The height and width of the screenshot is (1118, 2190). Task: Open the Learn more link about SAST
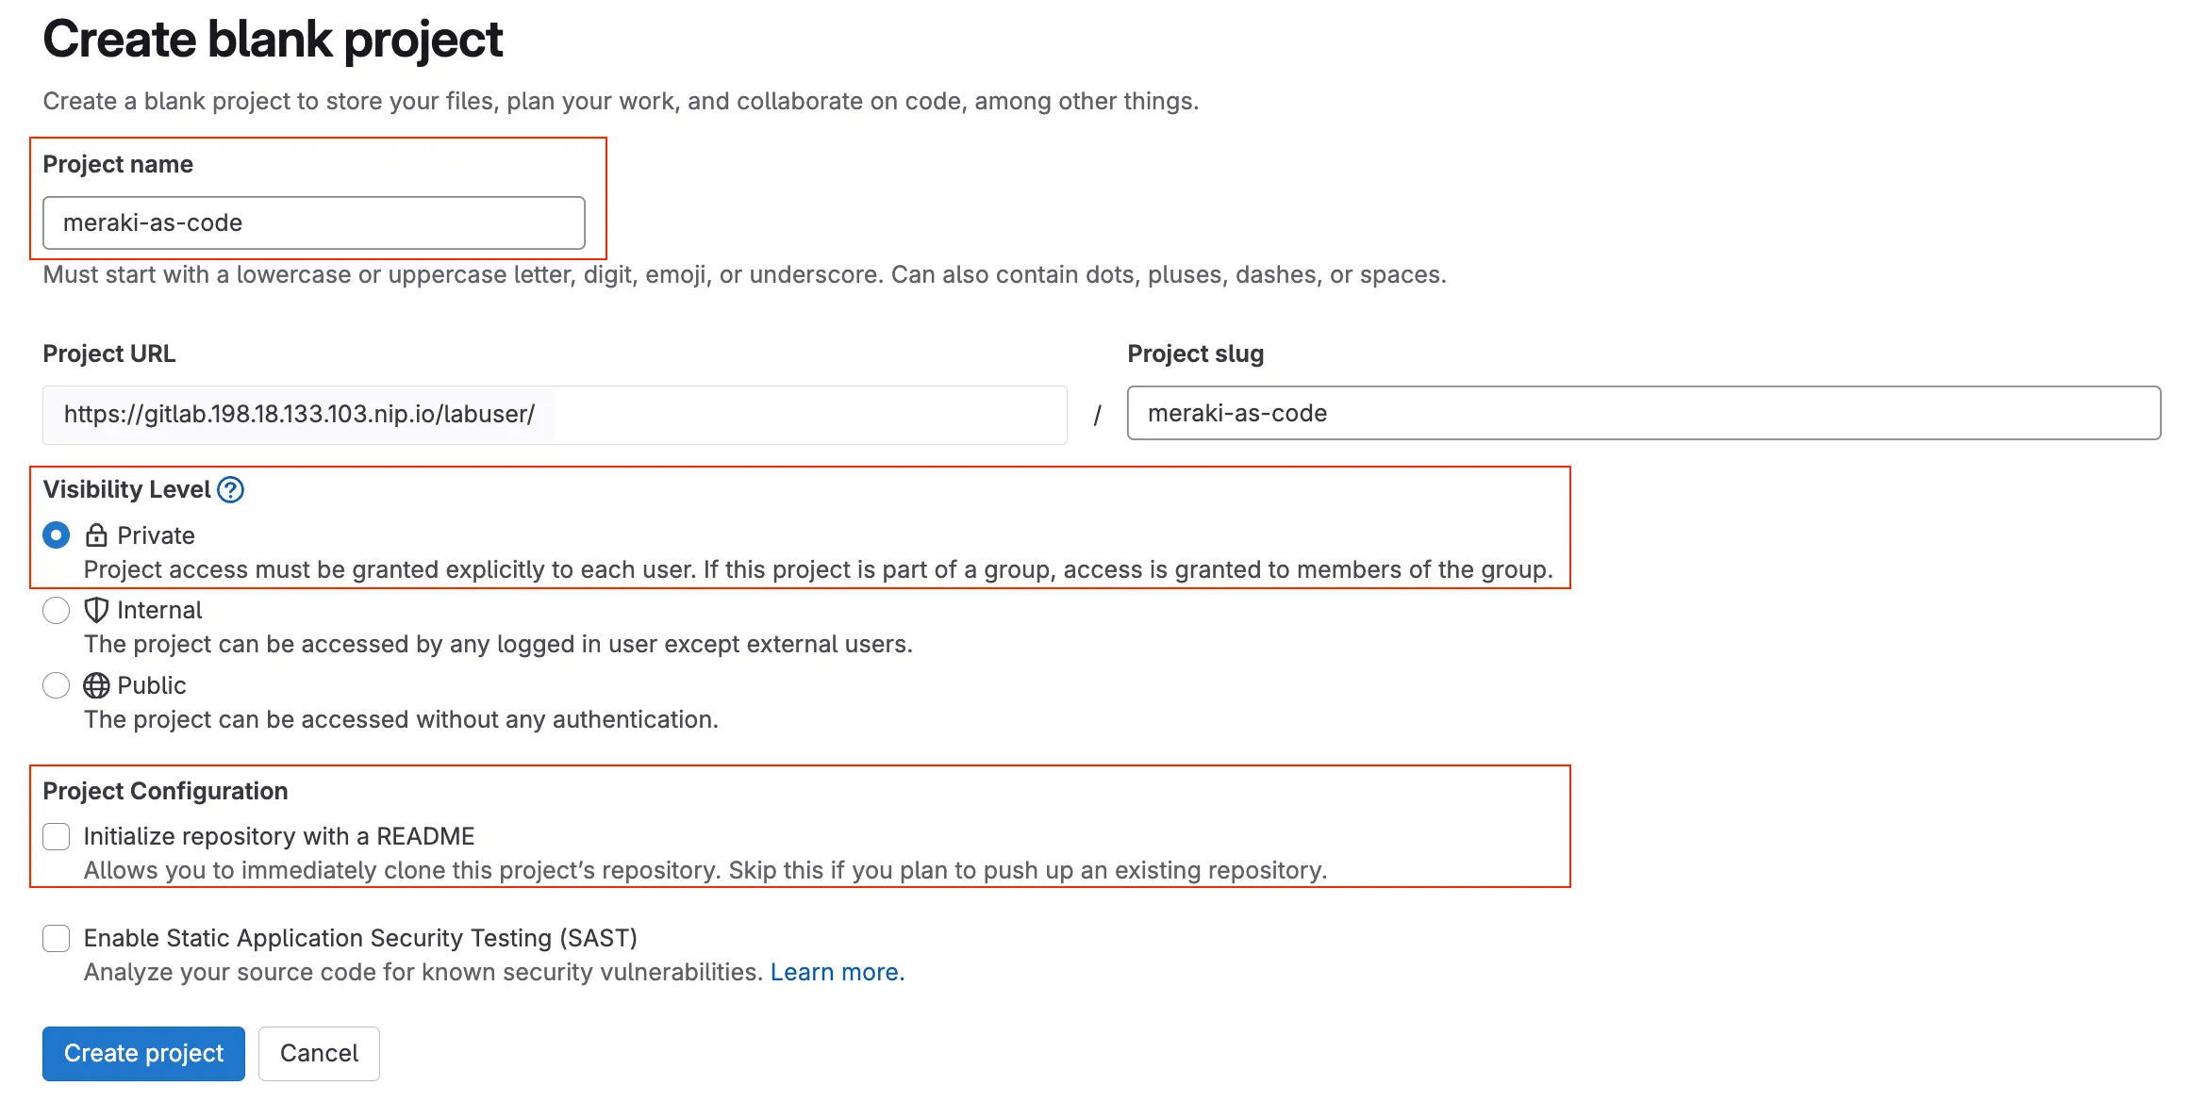coord(836,971)
